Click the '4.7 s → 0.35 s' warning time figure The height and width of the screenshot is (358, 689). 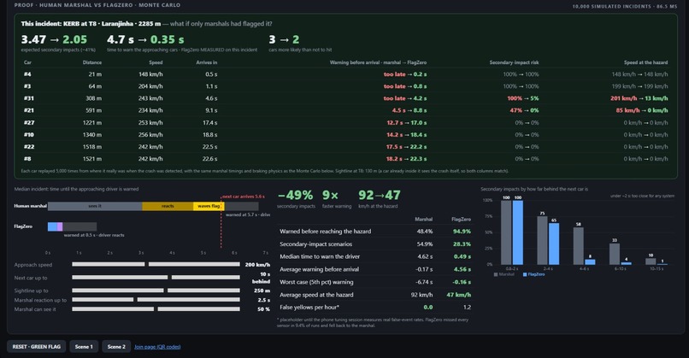tap(145, 39)
